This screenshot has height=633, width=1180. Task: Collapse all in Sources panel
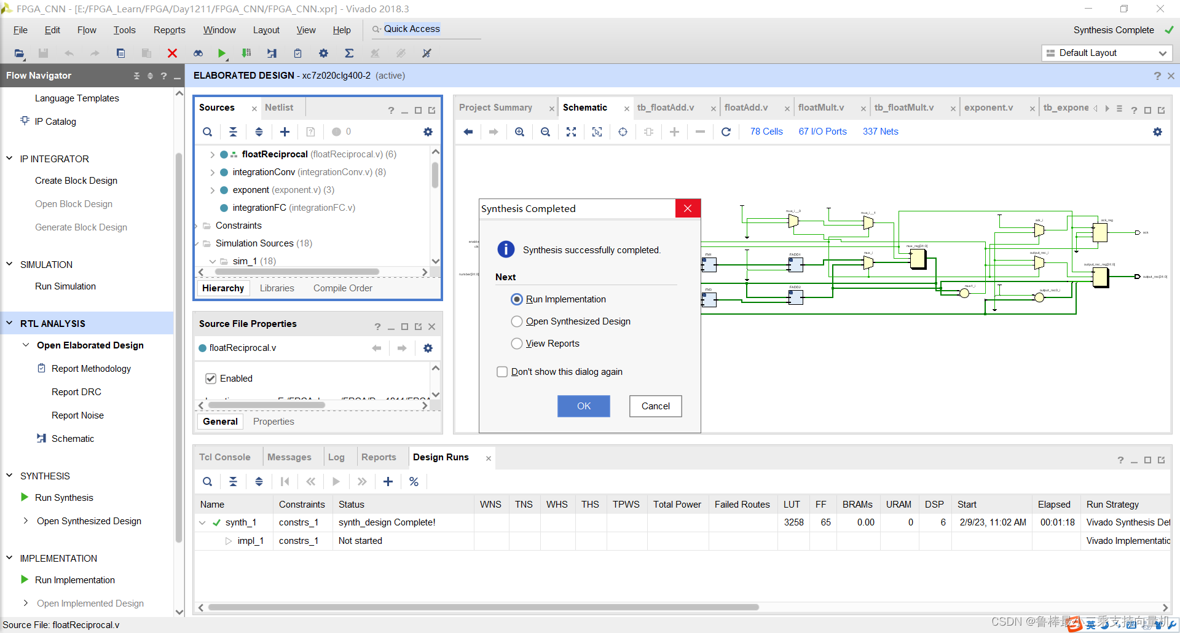(233, 132)
